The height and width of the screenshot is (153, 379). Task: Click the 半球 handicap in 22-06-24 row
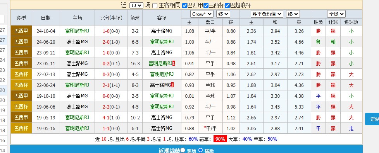coord(210,85)
